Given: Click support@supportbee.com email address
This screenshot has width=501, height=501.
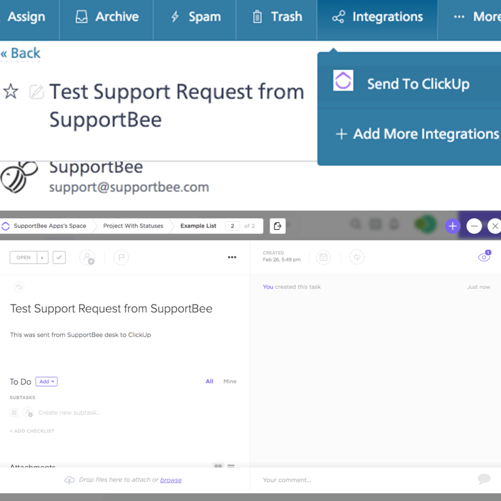Looking at the screenshot, I should click(x=129, y=187).
